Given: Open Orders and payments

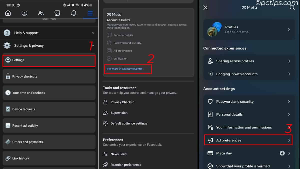Looking at the screenshot, I should (49, 142).
